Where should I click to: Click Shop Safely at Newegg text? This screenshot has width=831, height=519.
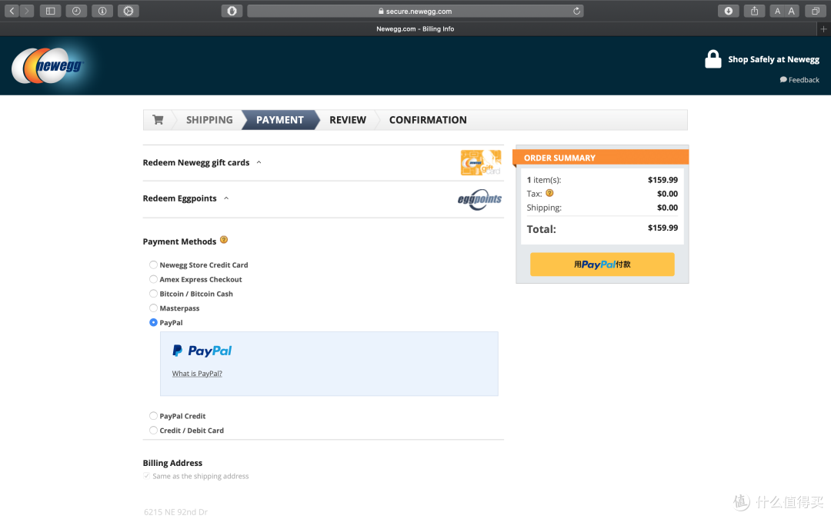coord(773,59)
